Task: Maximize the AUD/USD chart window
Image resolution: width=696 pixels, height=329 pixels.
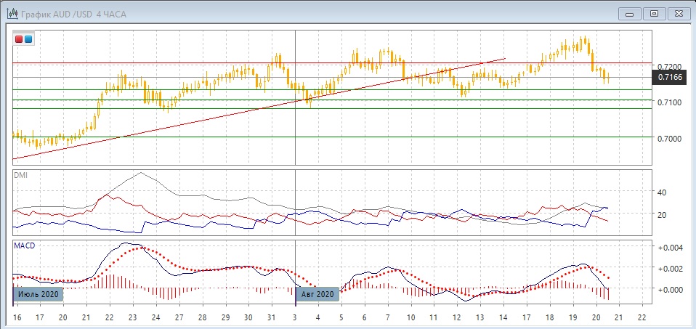Action: (654, 13)
